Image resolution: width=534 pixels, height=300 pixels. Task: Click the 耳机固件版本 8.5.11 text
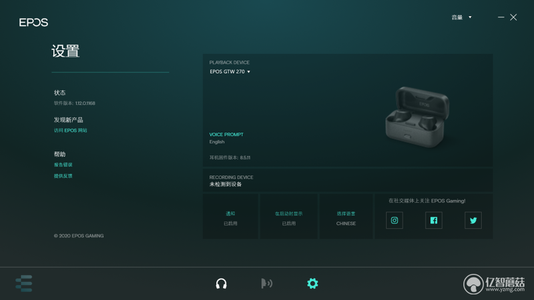(230, 157)
